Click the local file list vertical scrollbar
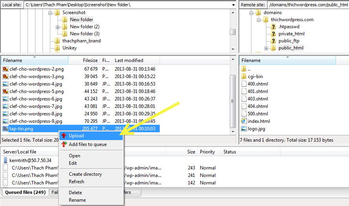Viewport: 349px width, 206px height. [233, 94]
